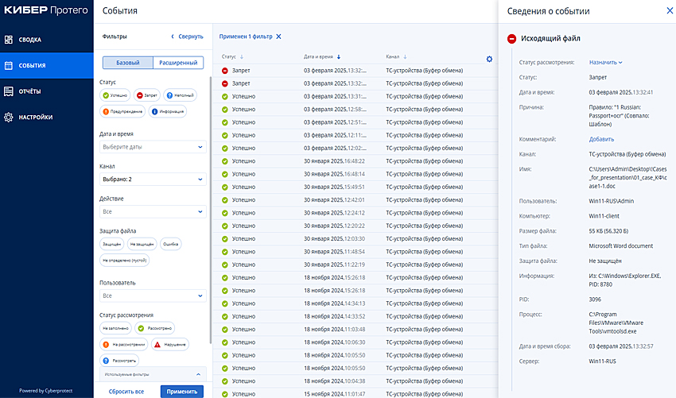
Task: Collapse the filters panel via Свернуть
Action: 187,37
